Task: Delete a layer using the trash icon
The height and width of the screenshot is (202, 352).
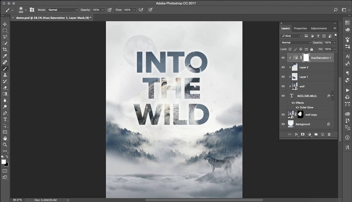Action: point(329,134)
